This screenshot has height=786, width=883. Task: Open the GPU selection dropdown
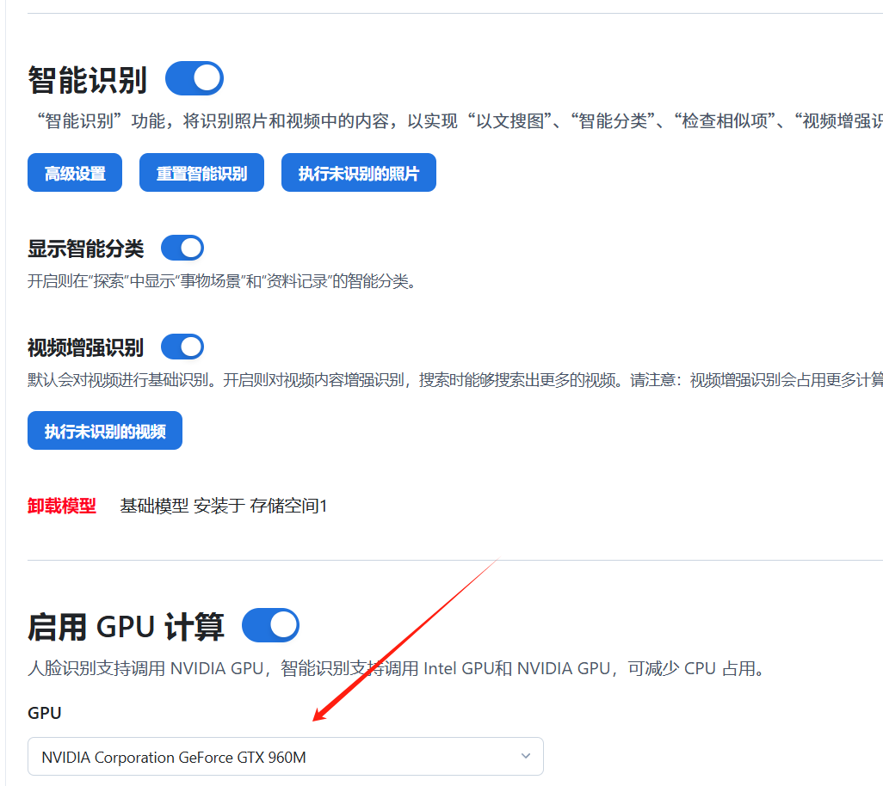286,757
